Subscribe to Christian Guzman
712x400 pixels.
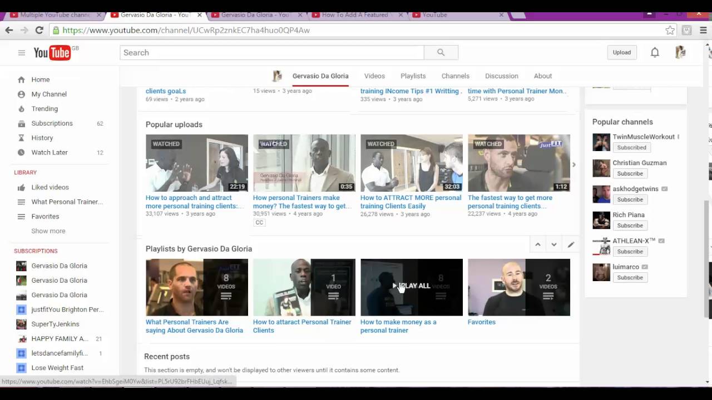tap(630, 173)
